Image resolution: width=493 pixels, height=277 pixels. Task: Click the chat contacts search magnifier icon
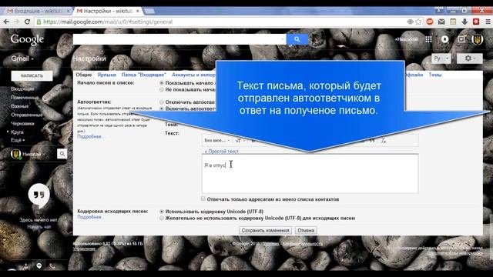(62, 154)
